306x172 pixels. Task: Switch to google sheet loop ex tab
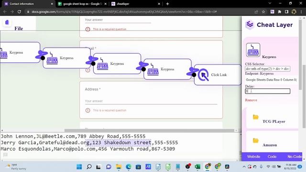pyautogui.click(x=82, y=4)
